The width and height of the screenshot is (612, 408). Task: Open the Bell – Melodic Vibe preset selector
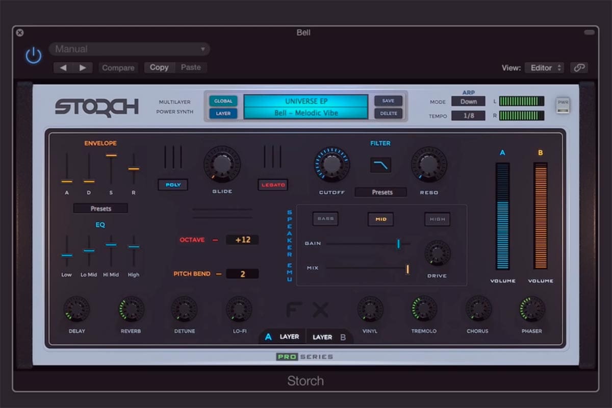coord(306,113)
